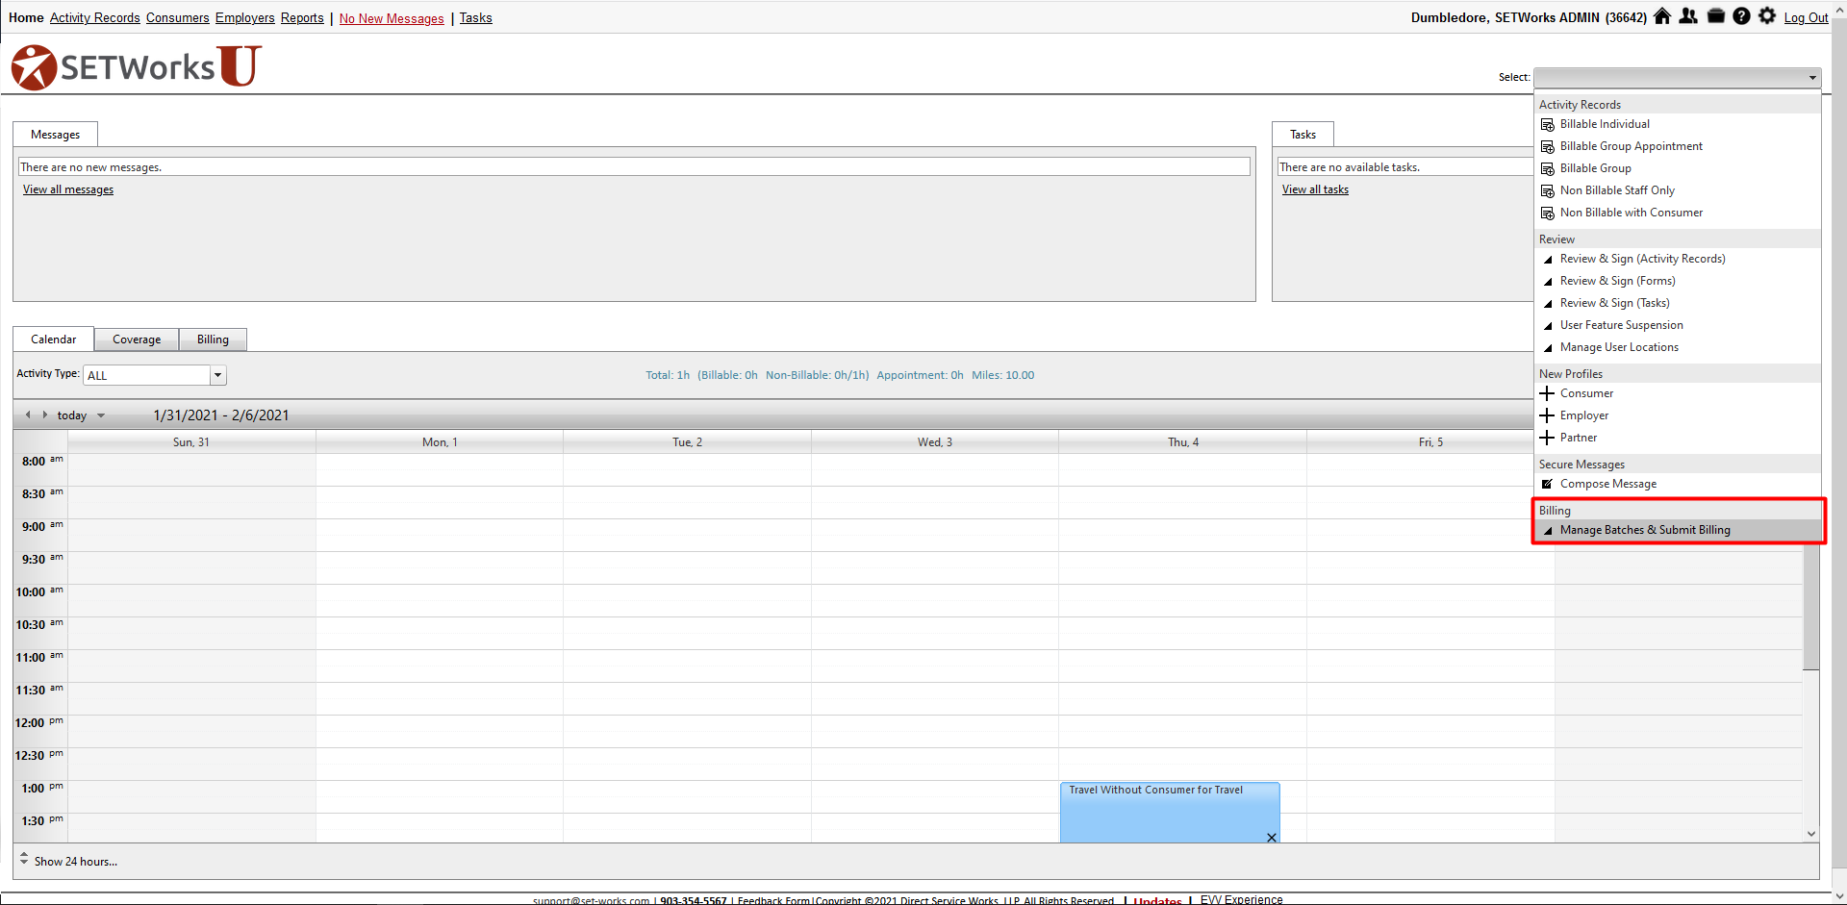Viewport: 1847px width, 905px height.
Task: Go to Home in the top navigation
Action: click(x=26, y=17)
